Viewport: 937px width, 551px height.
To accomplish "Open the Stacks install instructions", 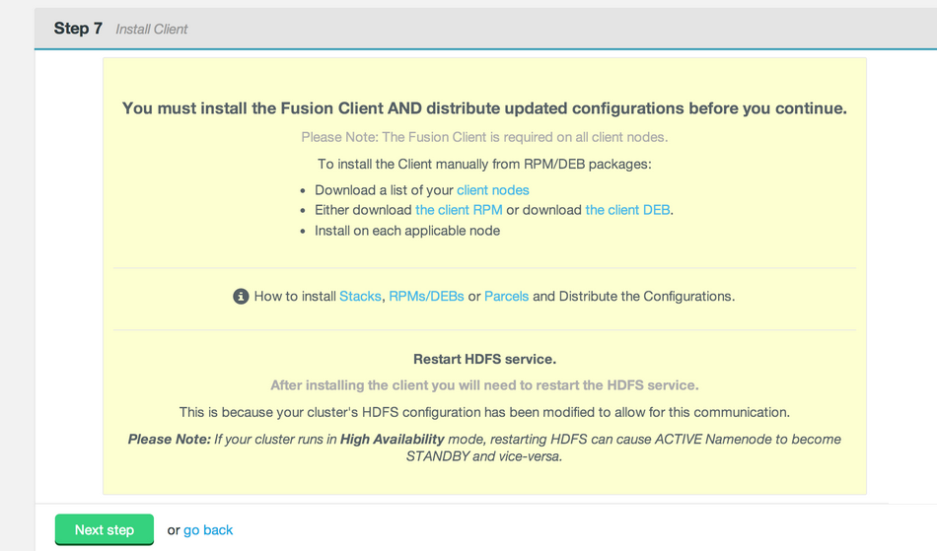I will [x=360, y=296].
